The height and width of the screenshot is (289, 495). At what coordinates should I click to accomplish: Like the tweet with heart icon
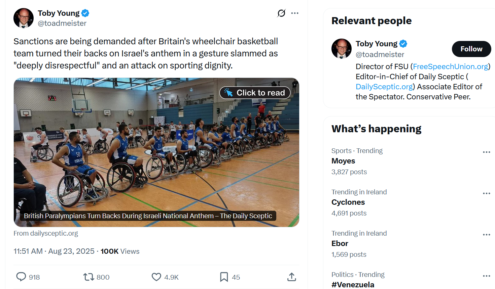(156, 277)
